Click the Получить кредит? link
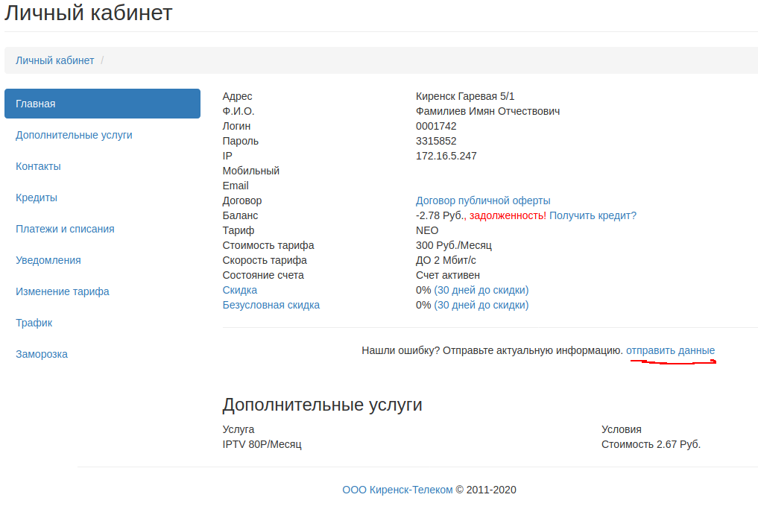The image size is (758, 515). (593, 215)
